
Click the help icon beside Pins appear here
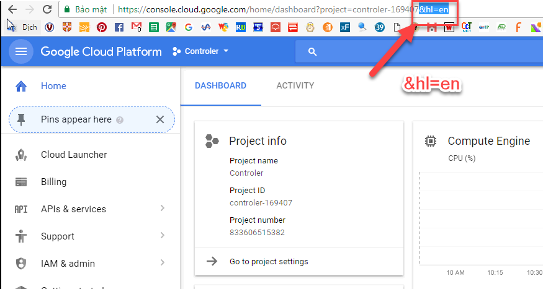120,120
